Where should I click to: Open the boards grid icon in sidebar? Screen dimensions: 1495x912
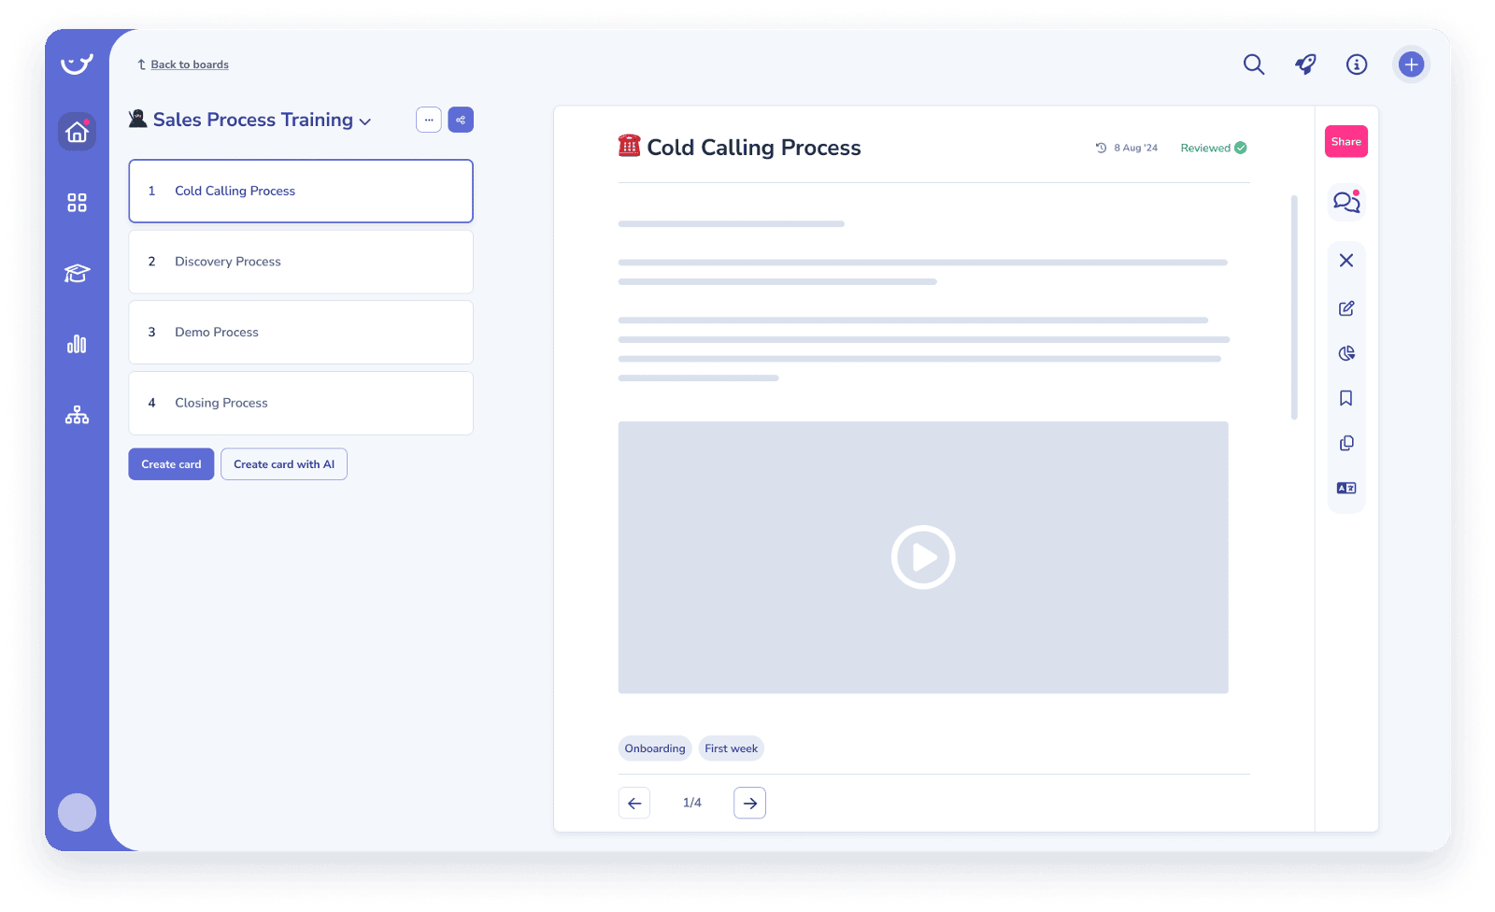click(x=77, y=203)
